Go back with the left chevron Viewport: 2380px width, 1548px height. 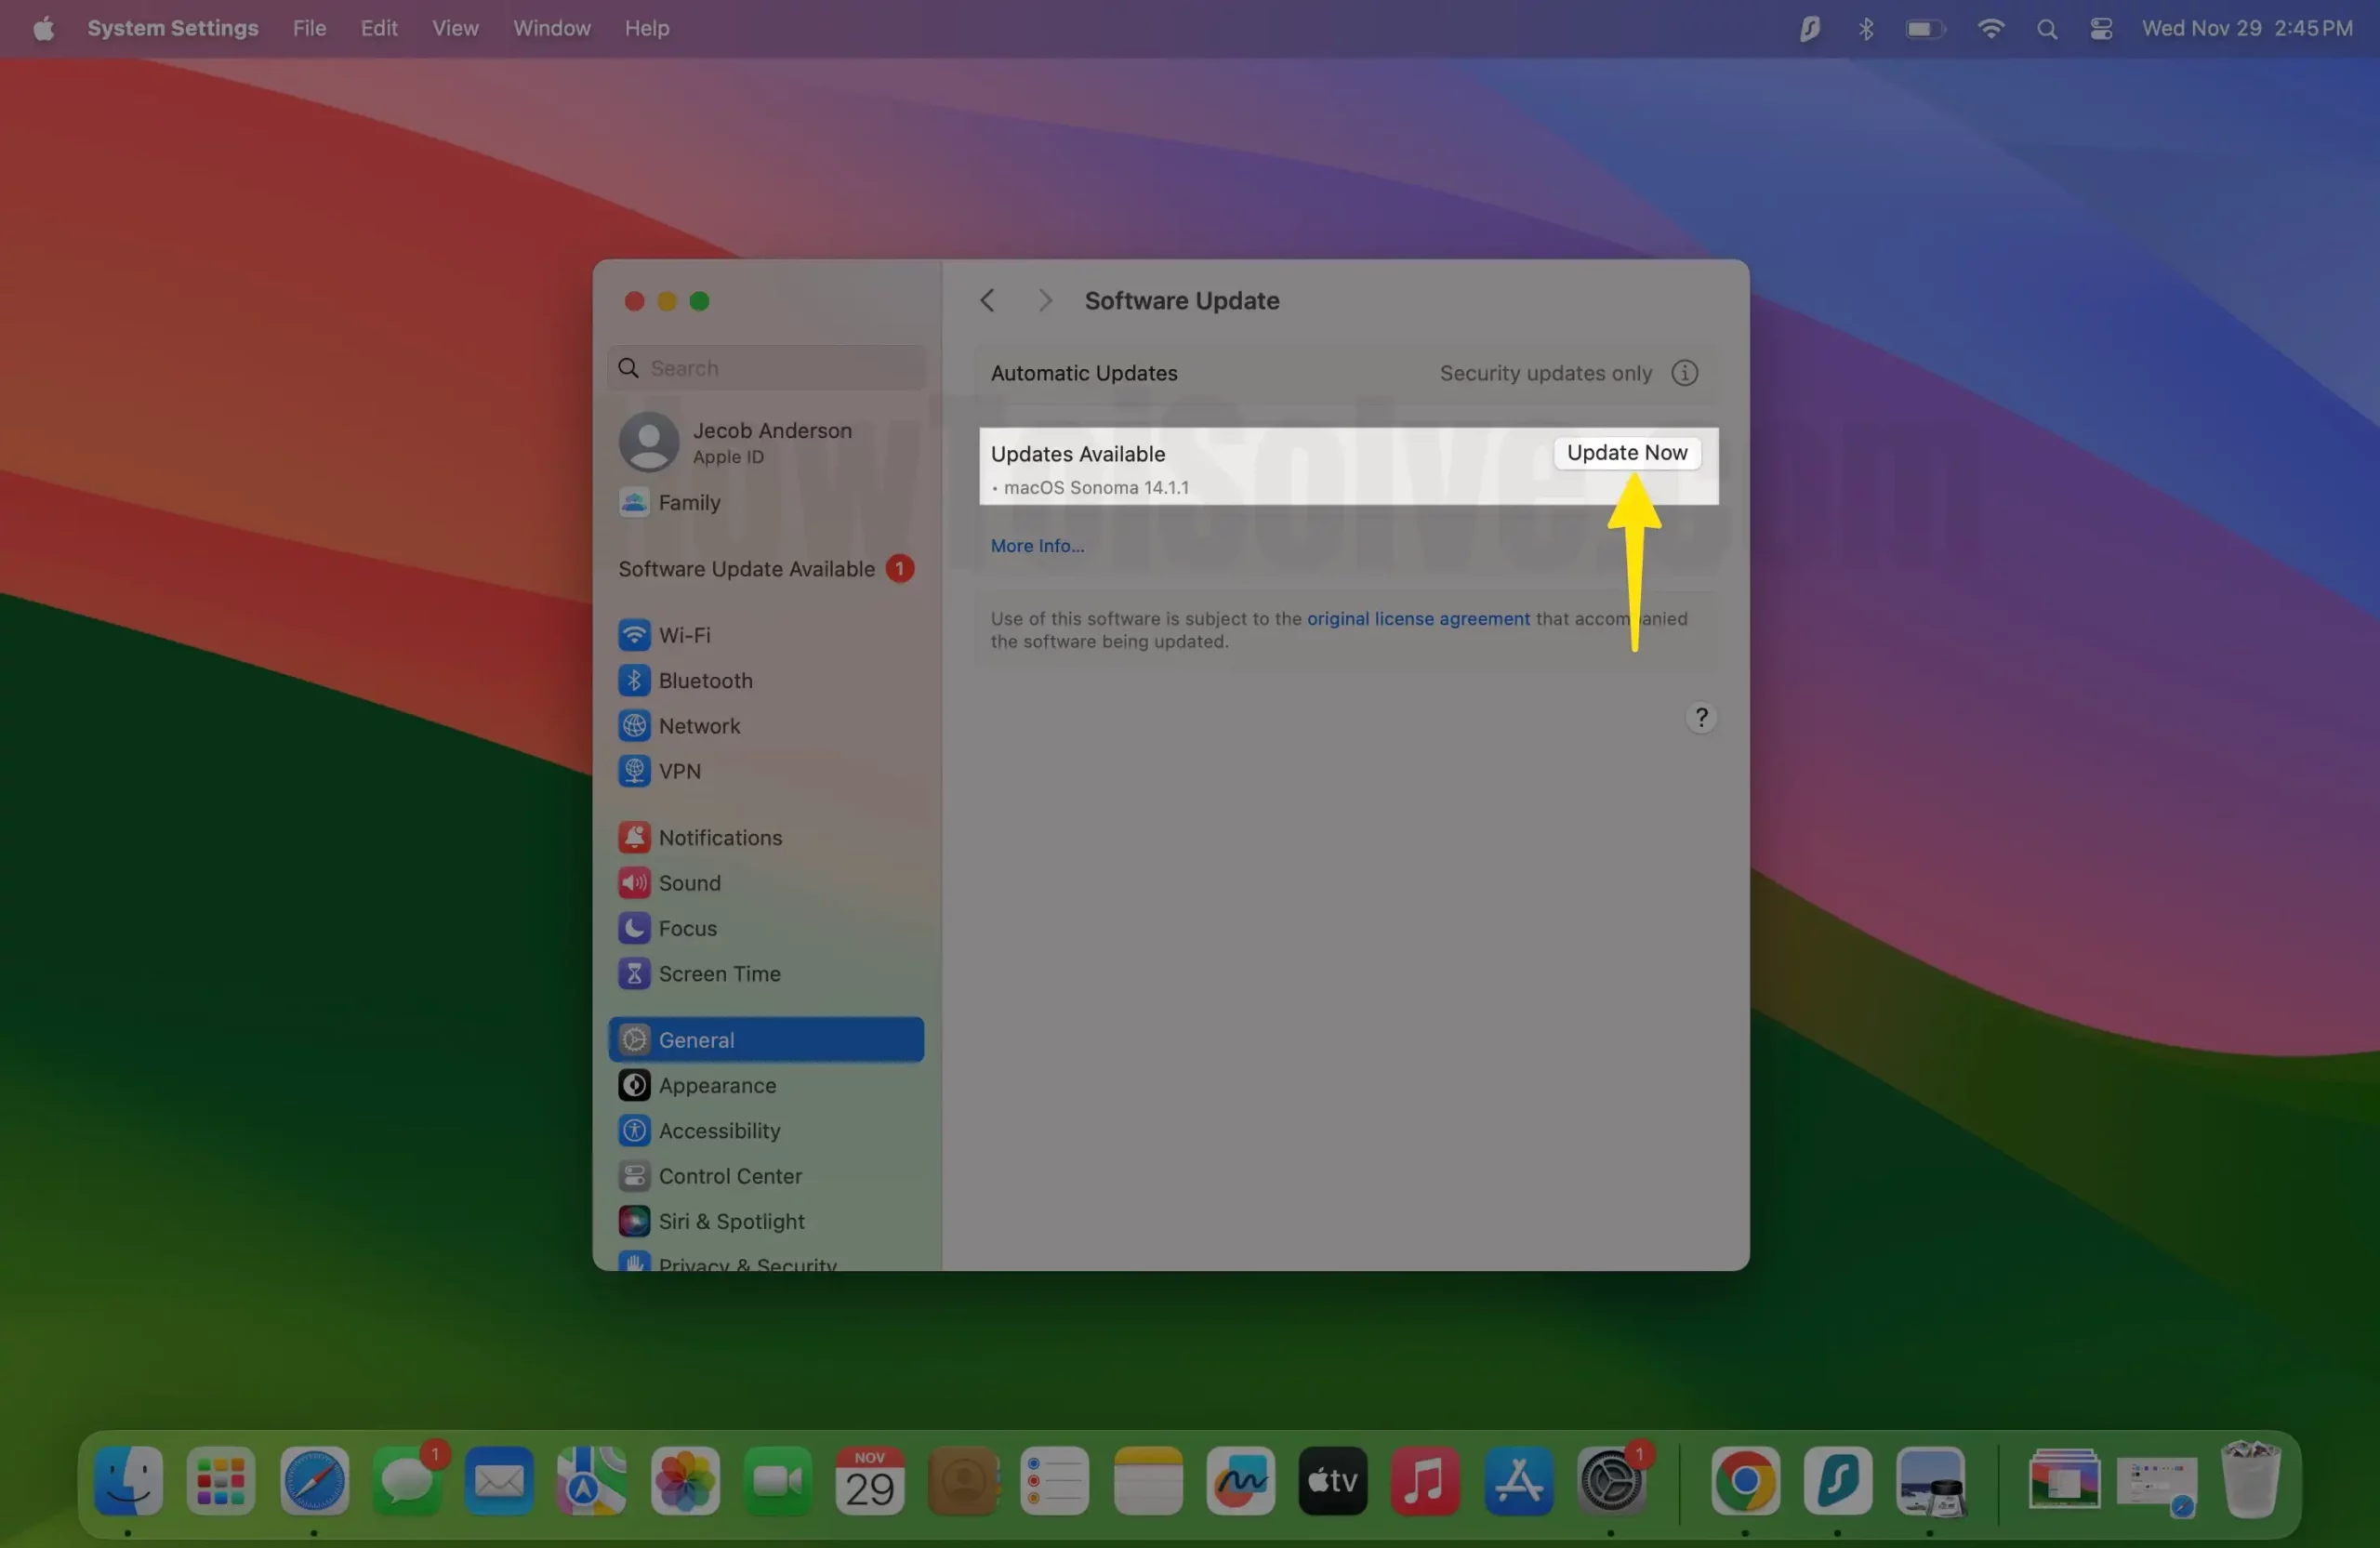(987, 301)
